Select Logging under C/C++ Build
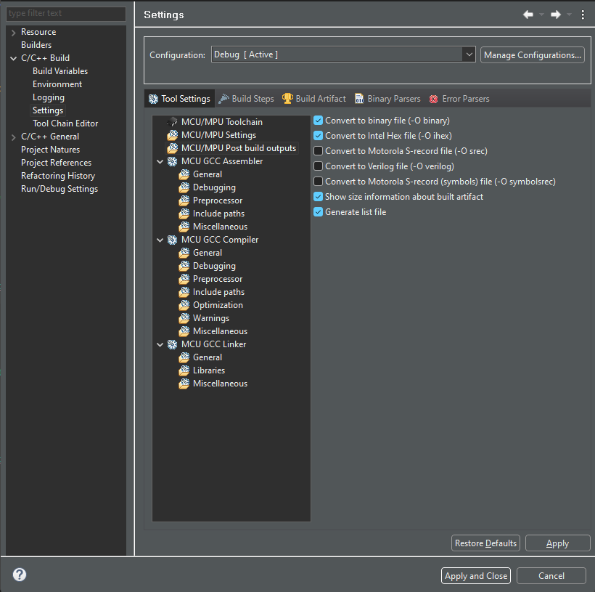 point(49,97)
